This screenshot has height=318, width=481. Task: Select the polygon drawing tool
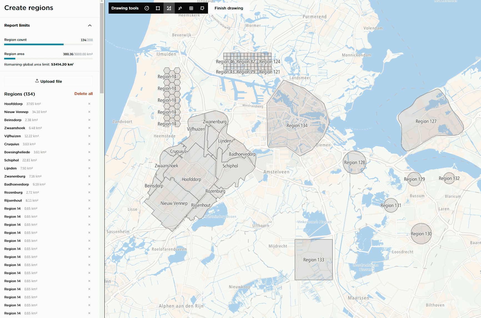(x=169, y=8)
